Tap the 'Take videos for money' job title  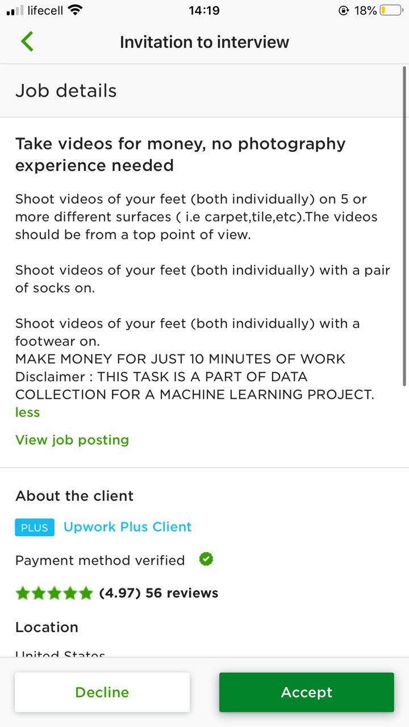180,154
